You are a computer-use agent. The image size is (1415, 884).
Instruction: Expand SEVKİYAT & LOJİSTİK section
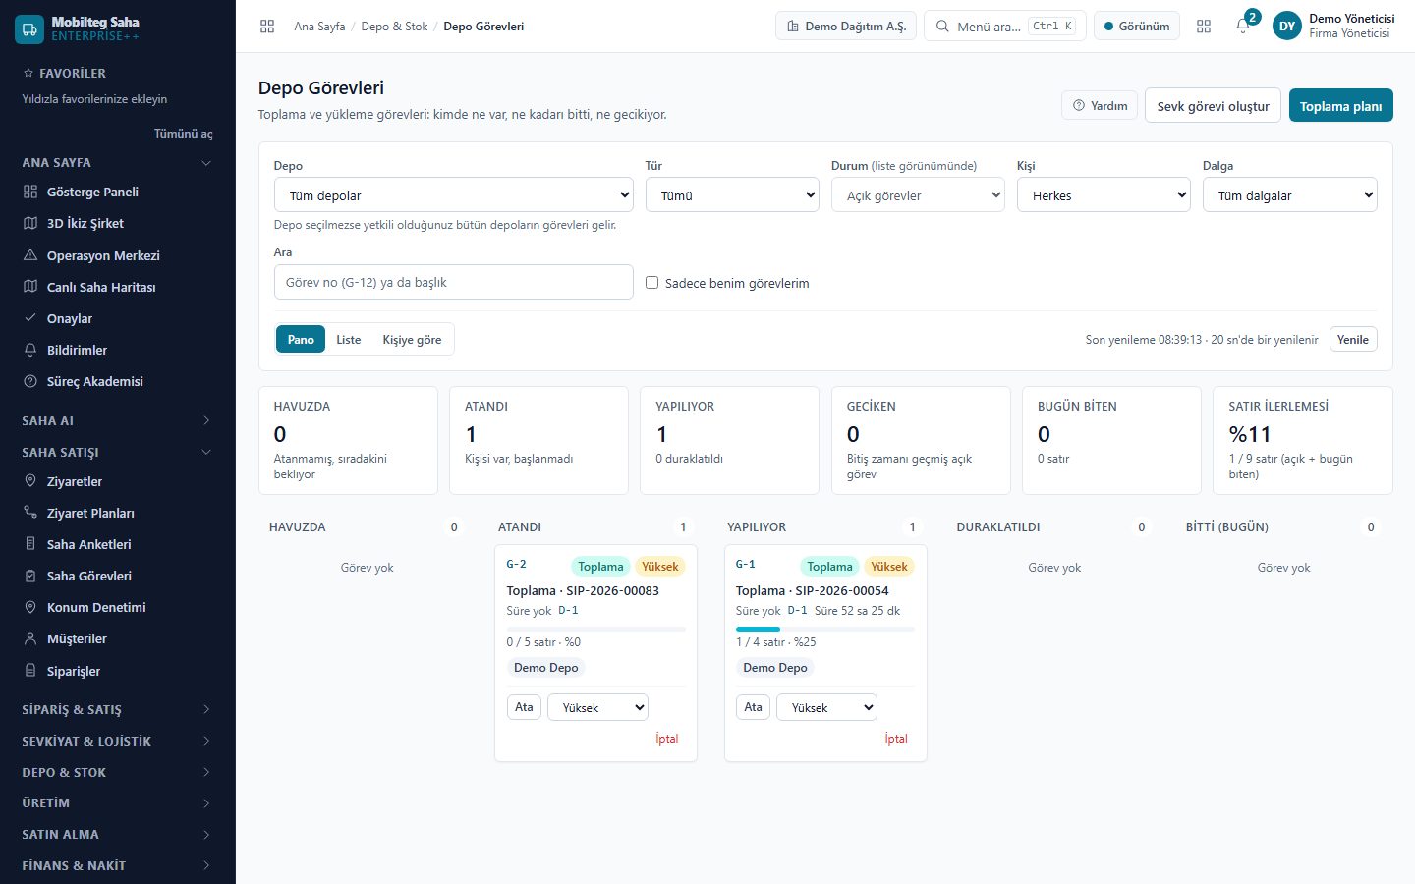coord(117,741)
